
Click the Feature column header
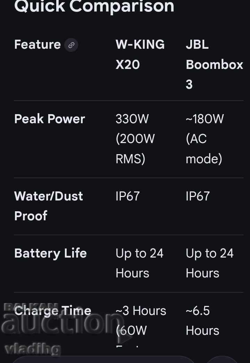click(37, 45)
